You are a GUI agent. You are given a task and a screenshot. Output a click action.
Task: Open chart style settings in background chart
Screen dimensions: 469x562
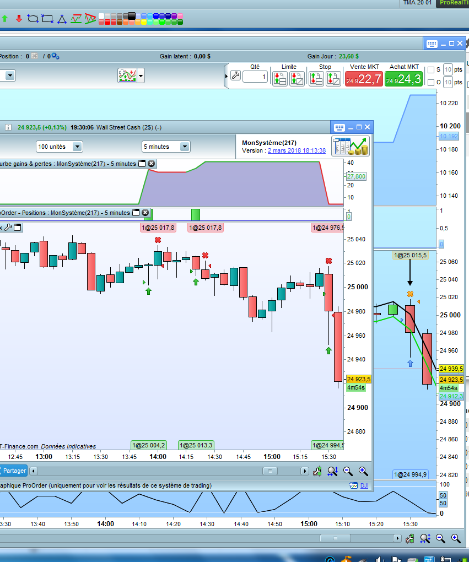[409, 538]
